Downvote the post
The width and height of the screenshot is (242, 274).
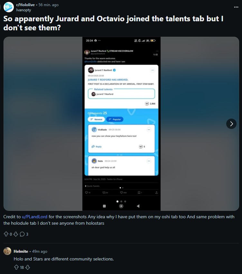tap(15, 234)
